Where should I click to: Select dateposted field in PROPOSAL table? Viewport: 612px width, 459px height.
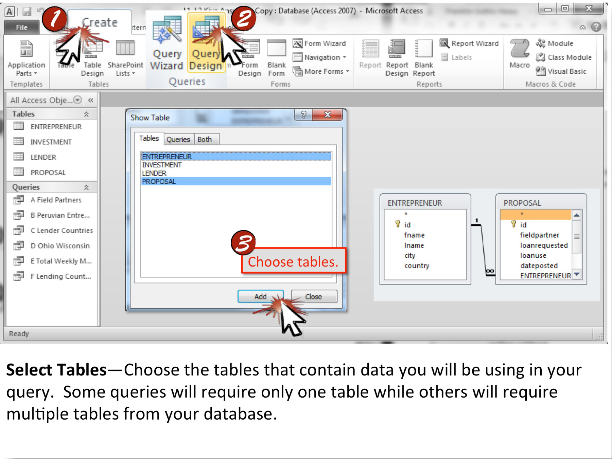pos(539,265)
